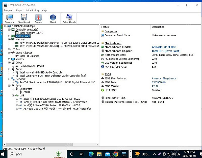The width and height of the screenshot is (202, 158).
Task: Click the Network category icon
Action: (x=13, y=79)
